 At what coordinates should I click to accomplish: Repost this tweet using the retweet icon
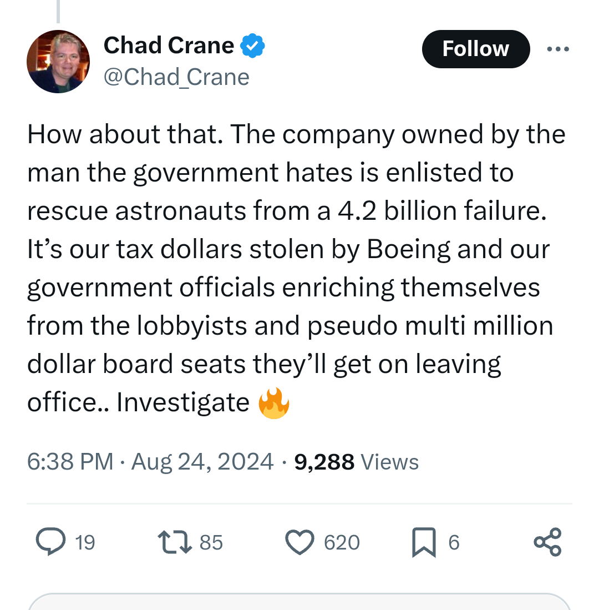click(x=174, y=541)
